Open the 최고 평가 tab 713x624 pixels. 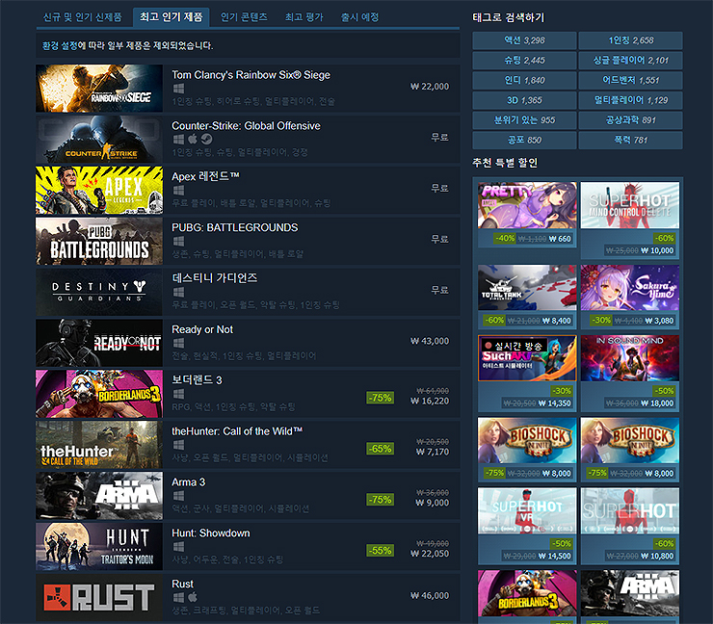click(x=304, y=17)
